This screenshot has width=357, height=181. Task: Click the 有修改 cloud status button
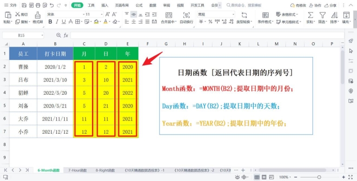pos(298,5)
